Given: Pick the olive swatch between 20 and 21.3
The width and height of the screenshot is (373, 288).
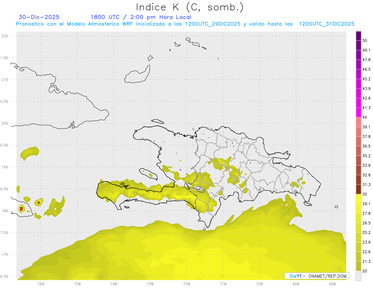Looking at the screenshot, I should tap(358, 266).
